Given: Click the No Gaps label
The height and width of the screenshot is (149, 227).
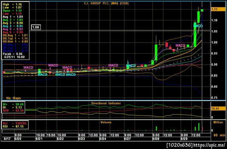Looking at the screenshot, I should click(14, 98).
